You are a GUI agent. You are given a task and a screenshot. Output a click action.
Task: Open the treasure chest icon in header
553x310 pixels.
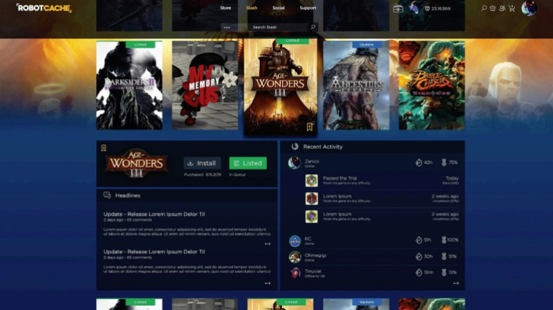[398, 8]
